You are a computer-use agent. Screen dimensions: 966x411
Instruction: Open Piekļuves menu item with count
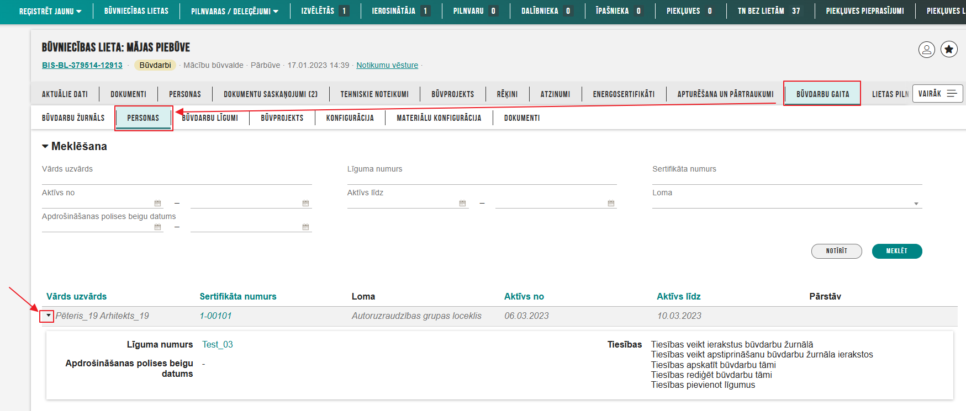(x=690, y=11)
